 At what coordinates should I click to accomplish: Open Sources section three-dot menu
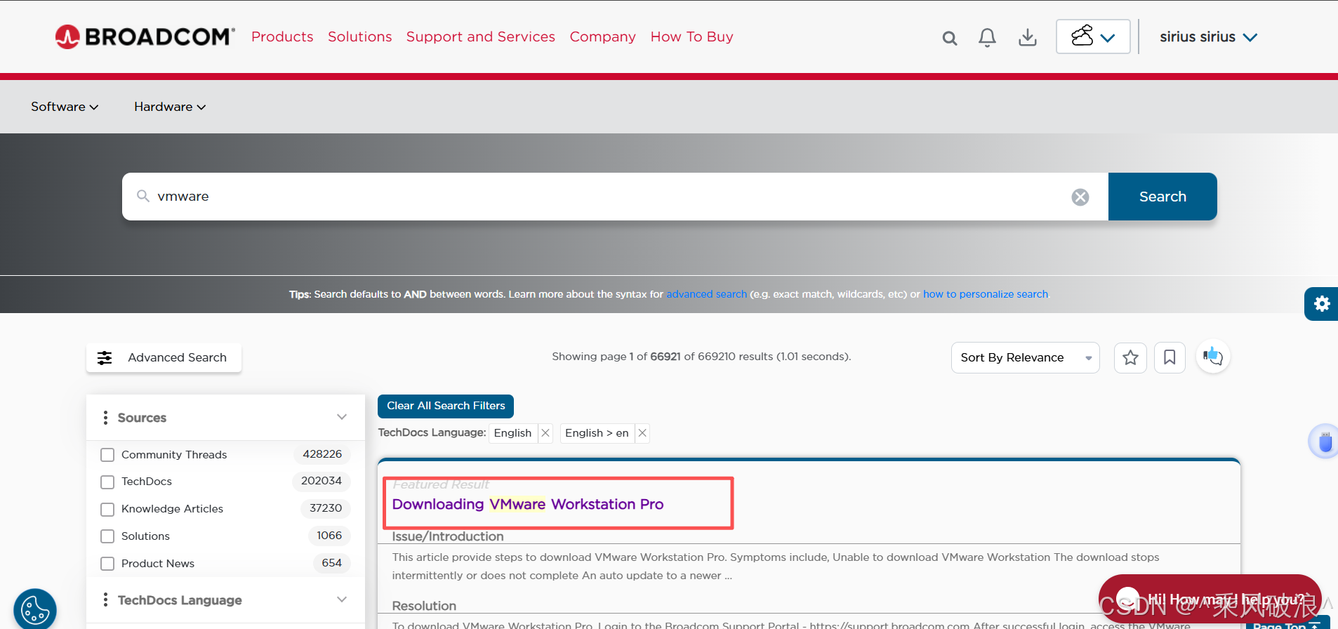click(105, 418)
